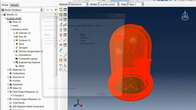This screenshot has height=110, width=196.
Task: Select the Create Wire Feature tool
Action: click(x=61, y=40)
